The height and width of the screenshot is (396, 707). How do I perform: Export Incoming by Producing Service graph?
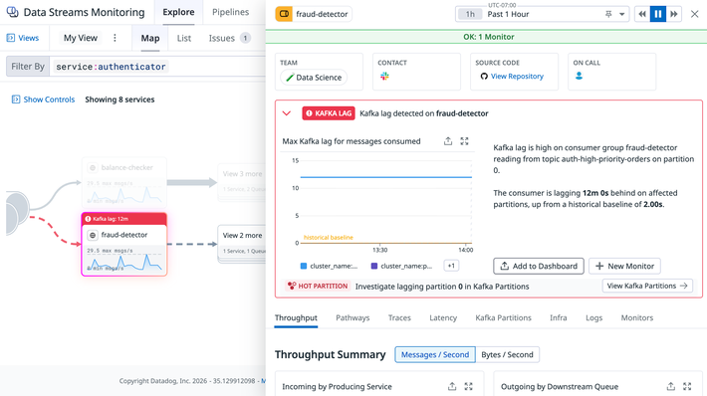coord(452,386)
